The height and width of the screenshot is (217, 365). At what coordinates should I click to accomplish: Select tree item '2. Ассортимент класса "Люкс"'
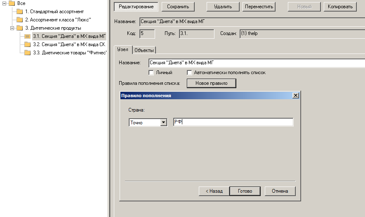[x=58, y=20]
